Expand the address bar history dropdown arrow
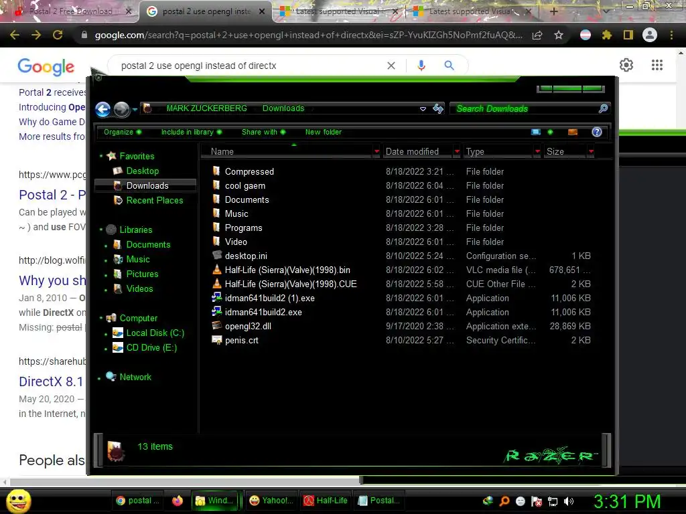 point(423,109)
